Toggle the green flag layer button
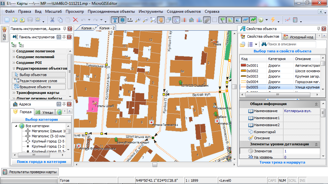Image resolution: width=328 pixels, height=184 pixels. click(x=222, y=20)
